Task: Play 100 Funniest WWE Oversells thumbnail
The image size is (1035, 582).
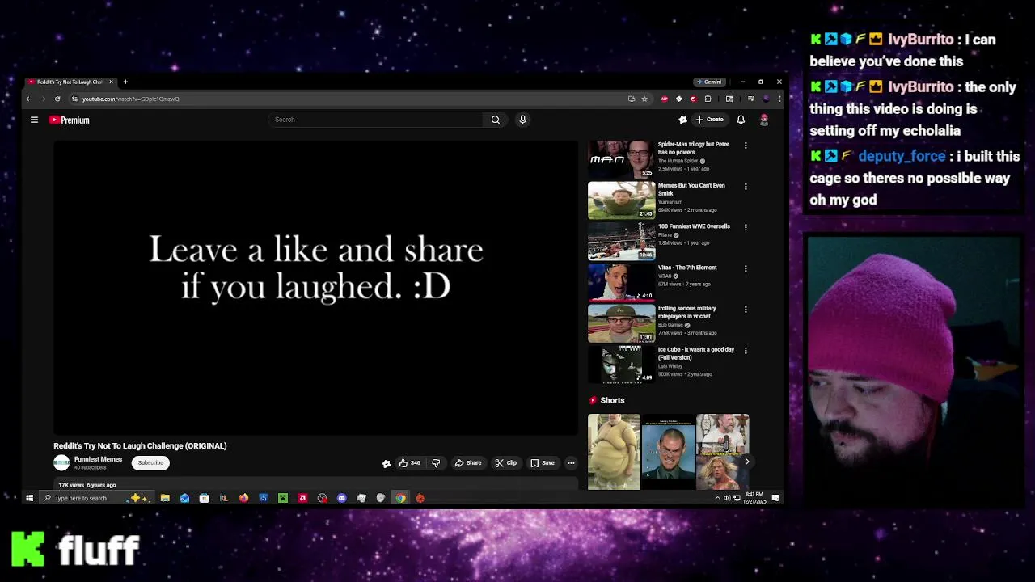Action: pos(621,242)
